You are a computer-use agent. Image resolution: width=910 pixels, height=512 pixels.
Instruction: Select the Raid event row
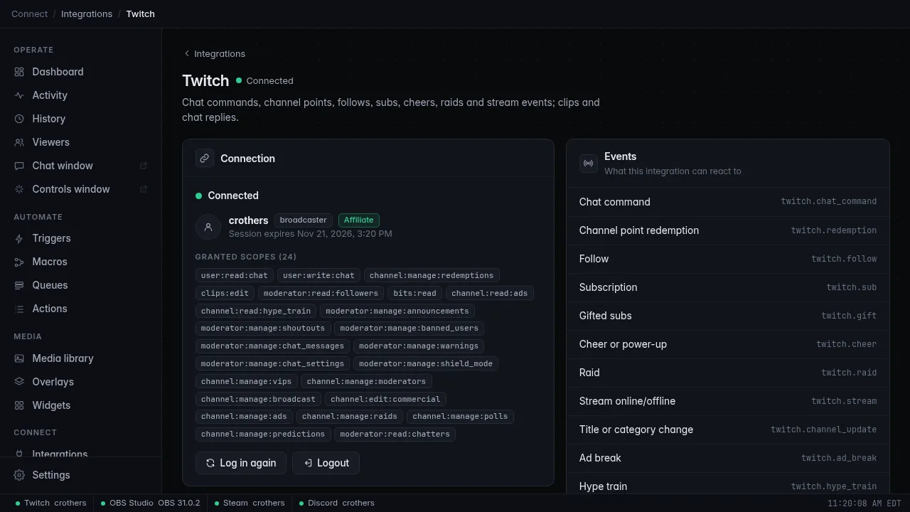click(728, 373)
